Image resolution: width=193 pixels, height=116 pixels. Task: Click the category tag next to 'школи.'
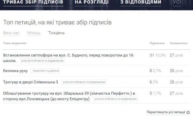(42, 61)
